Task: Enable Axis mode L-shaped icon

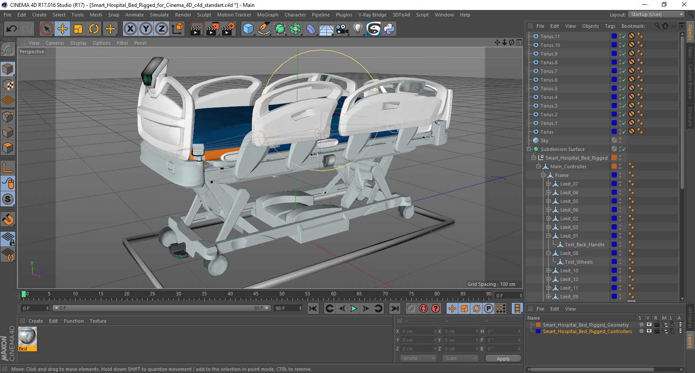Action: [8, 167]
